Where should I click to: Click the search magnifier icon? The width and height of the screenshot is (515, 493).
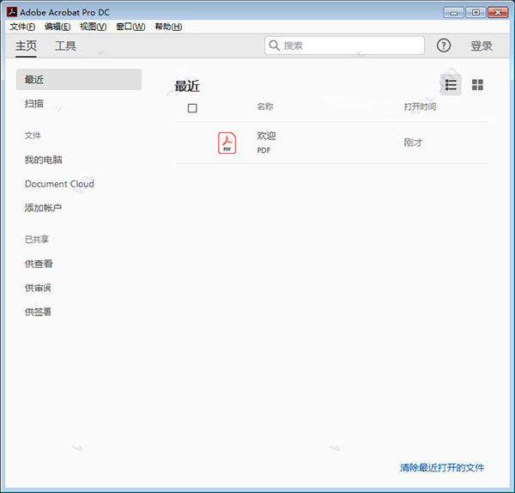tap(274, 46)
